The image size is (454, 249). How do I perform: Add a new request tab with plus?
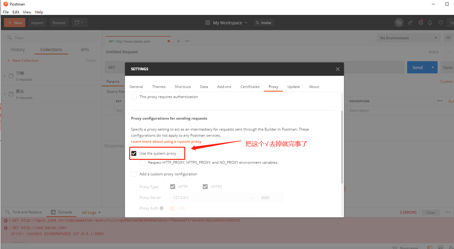coord(178,41)
